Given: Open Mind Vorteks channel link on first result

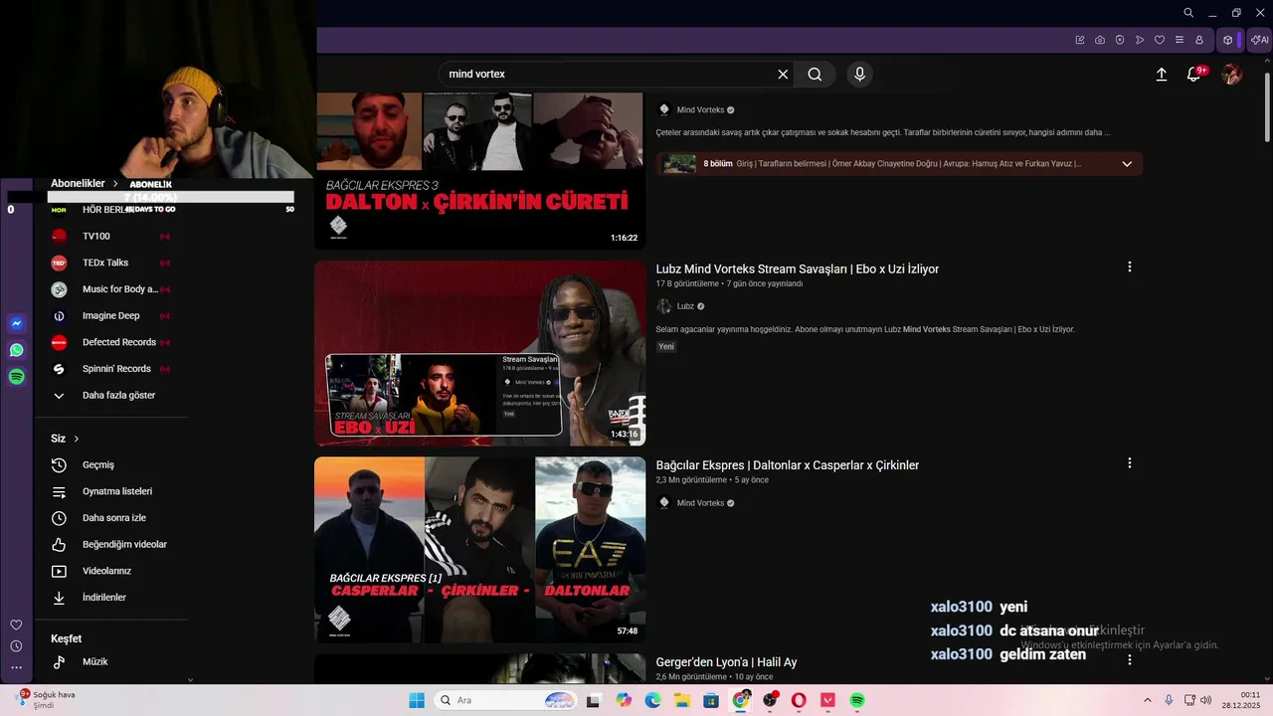Looking at the screenshot, I should [700, 110].
